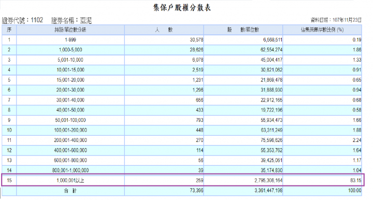Click the 合計 total row label
Viewport: 373px width, 200px height.
pyautogui.click(x=70, y=191)
